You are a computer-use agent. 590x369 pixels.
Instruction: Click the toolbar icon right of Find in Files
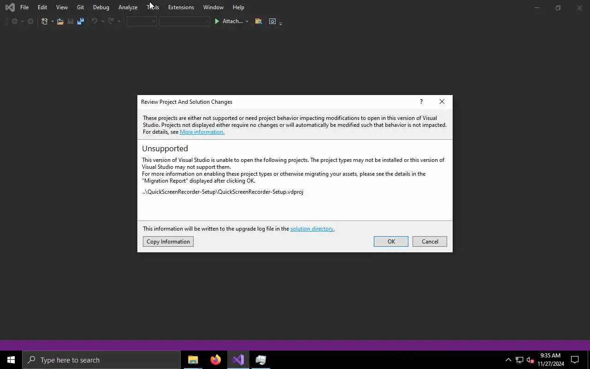pyautogui.click(x=272, y=21)
